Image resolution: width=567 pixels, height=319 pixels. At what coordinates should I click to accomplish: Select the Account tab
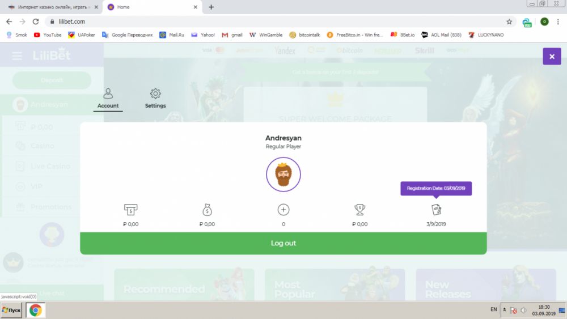(108, 99)
